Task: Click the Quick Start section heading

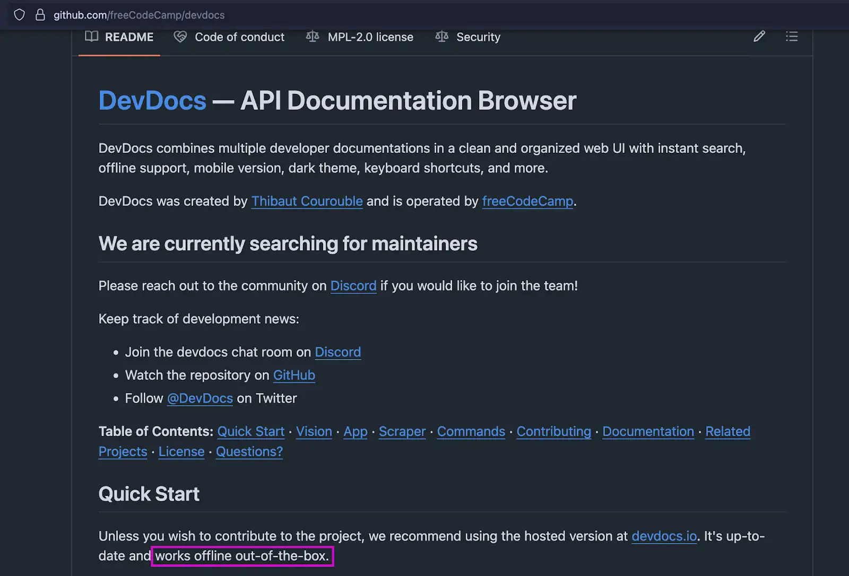Action: click(149, 494)
